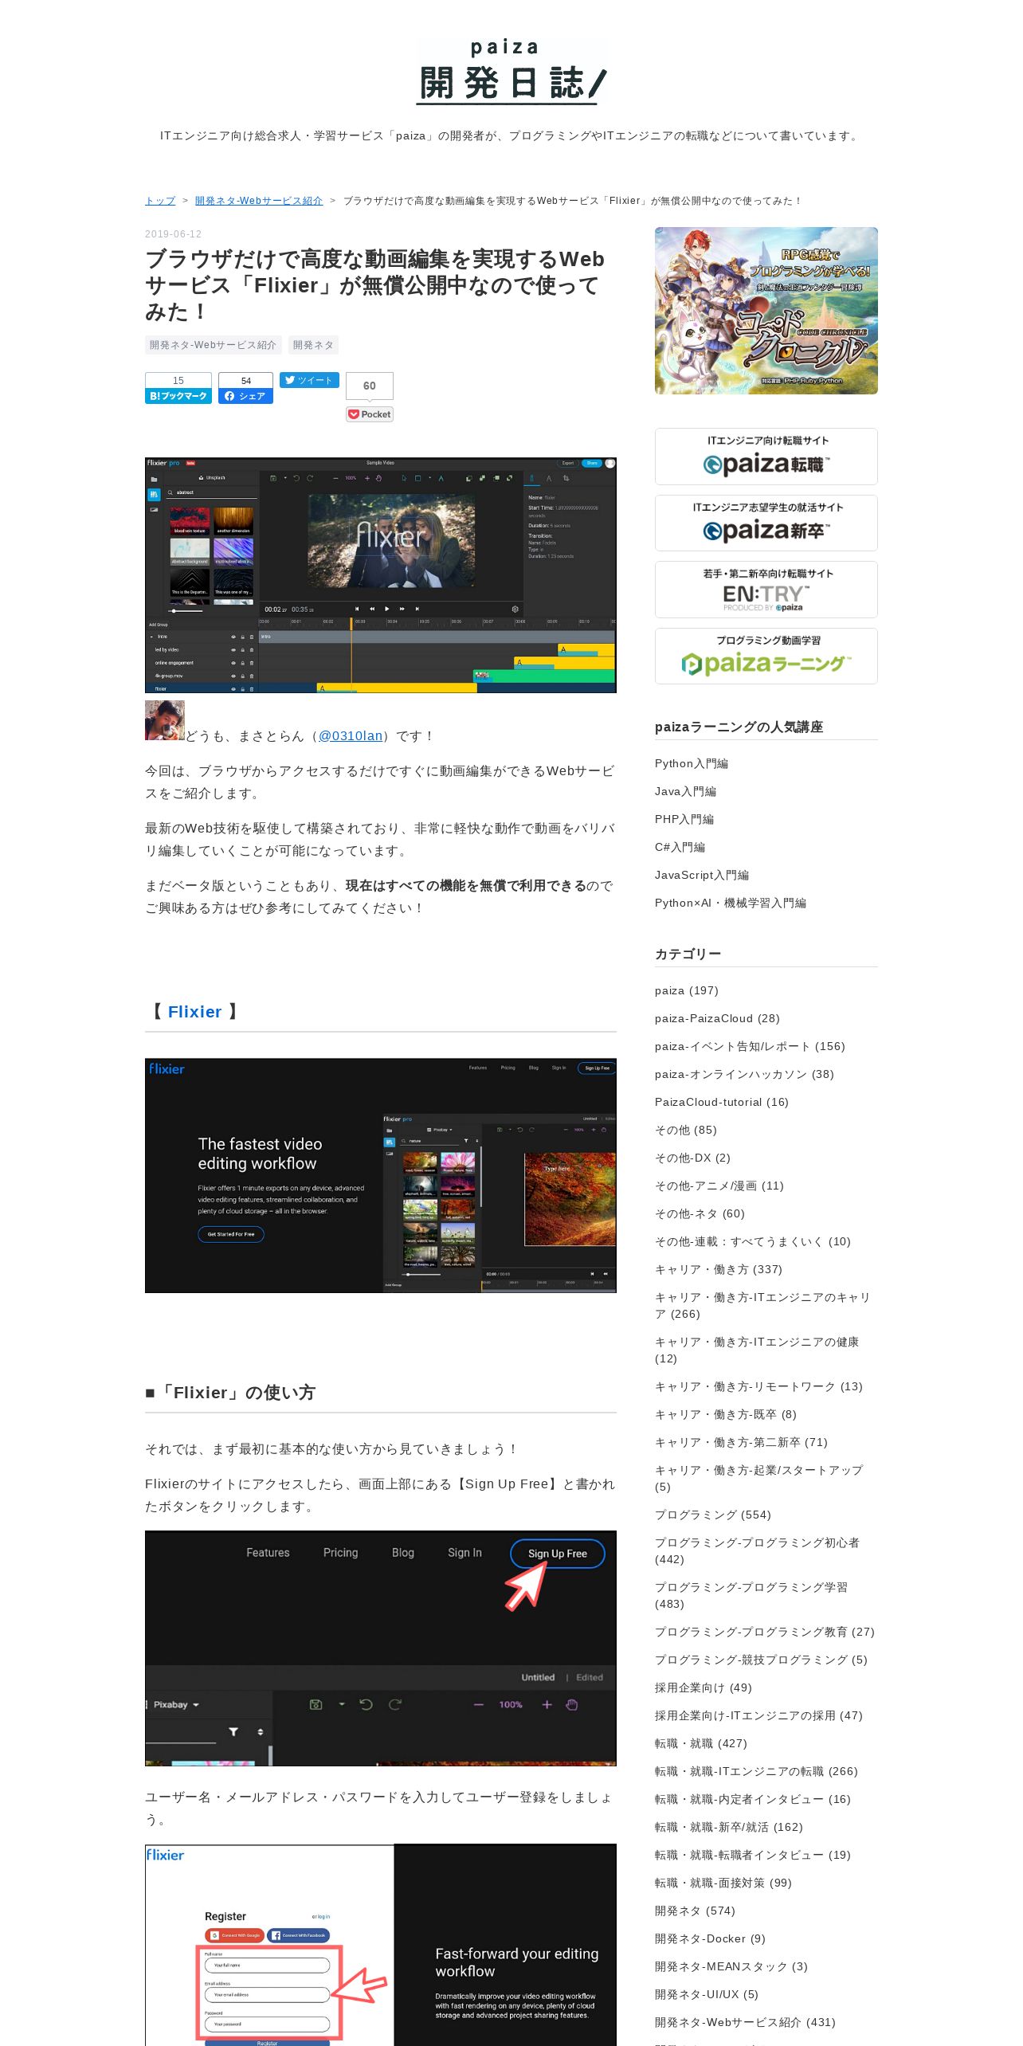Open the その他-ネタ (60) category
Screen dimensions: 1023x2046
pos(700,1213)
